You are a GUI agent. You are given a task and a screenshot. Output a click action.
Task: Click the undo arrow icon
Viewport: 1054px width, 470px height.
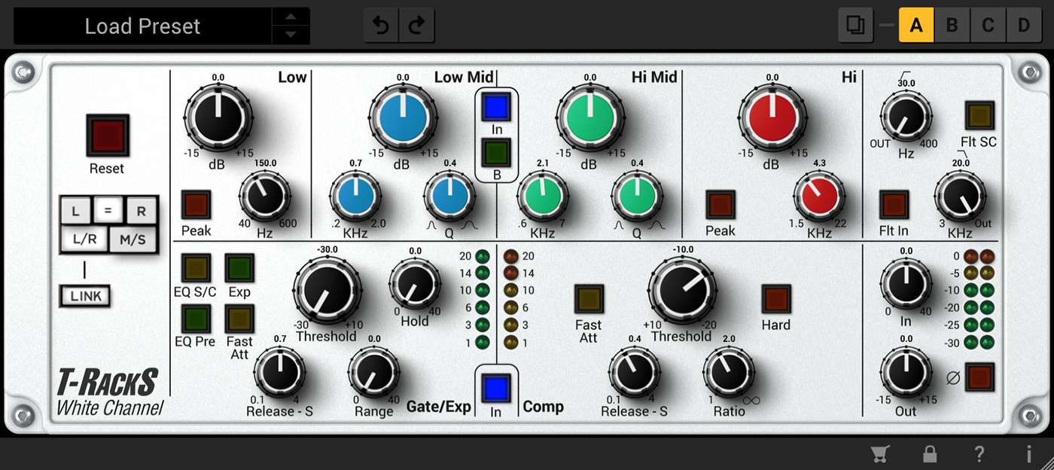point(381,26)
